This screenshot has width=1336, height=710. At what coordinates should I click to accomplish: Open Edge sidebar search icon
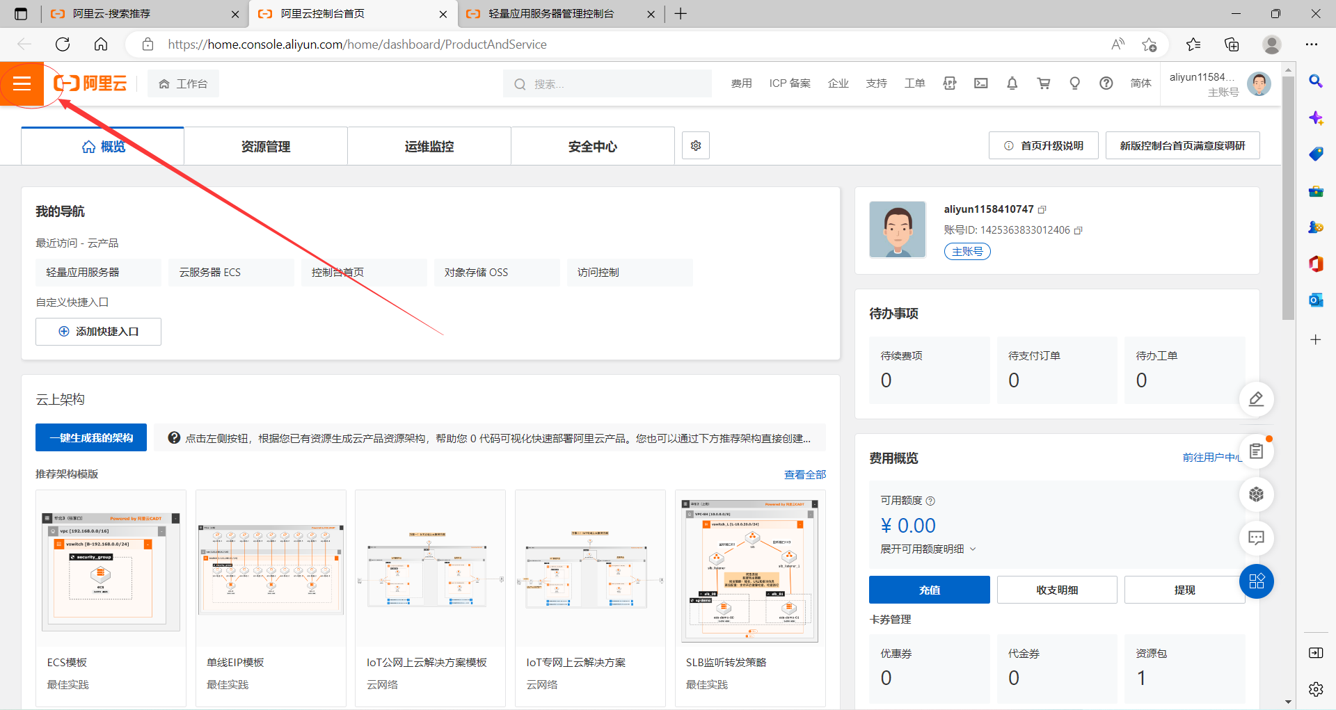[1316, 81]
